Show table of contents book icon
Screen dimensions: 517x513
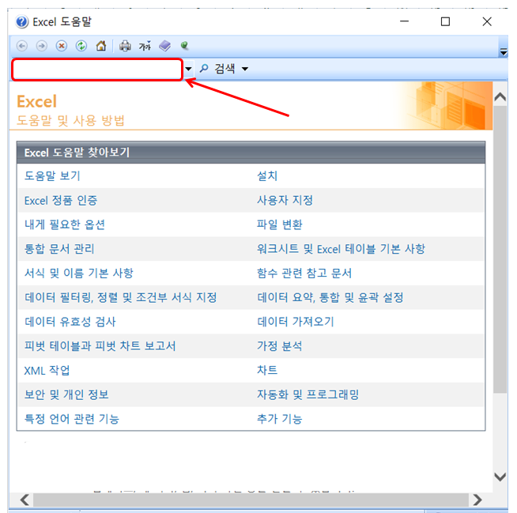pos(165,46)
